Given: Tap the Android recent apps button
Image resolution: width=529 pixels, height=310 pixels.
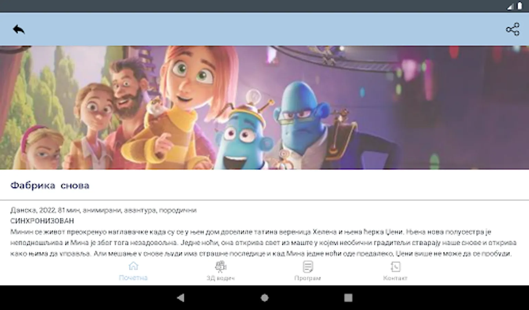Looking at the screenshot, I should pyautogui.click(x=348, y=298).
